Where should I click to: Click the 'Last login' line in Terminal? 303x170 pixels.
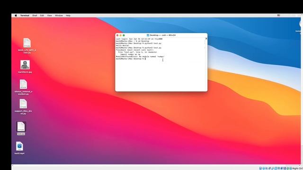coord(139,39)
